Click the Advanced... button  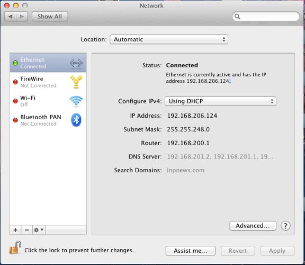pos(253,226)
